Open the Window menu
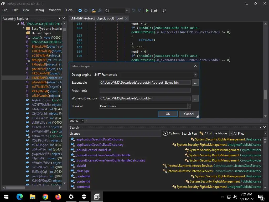Viewport: 269px width, 202px height. pos(55,10)
